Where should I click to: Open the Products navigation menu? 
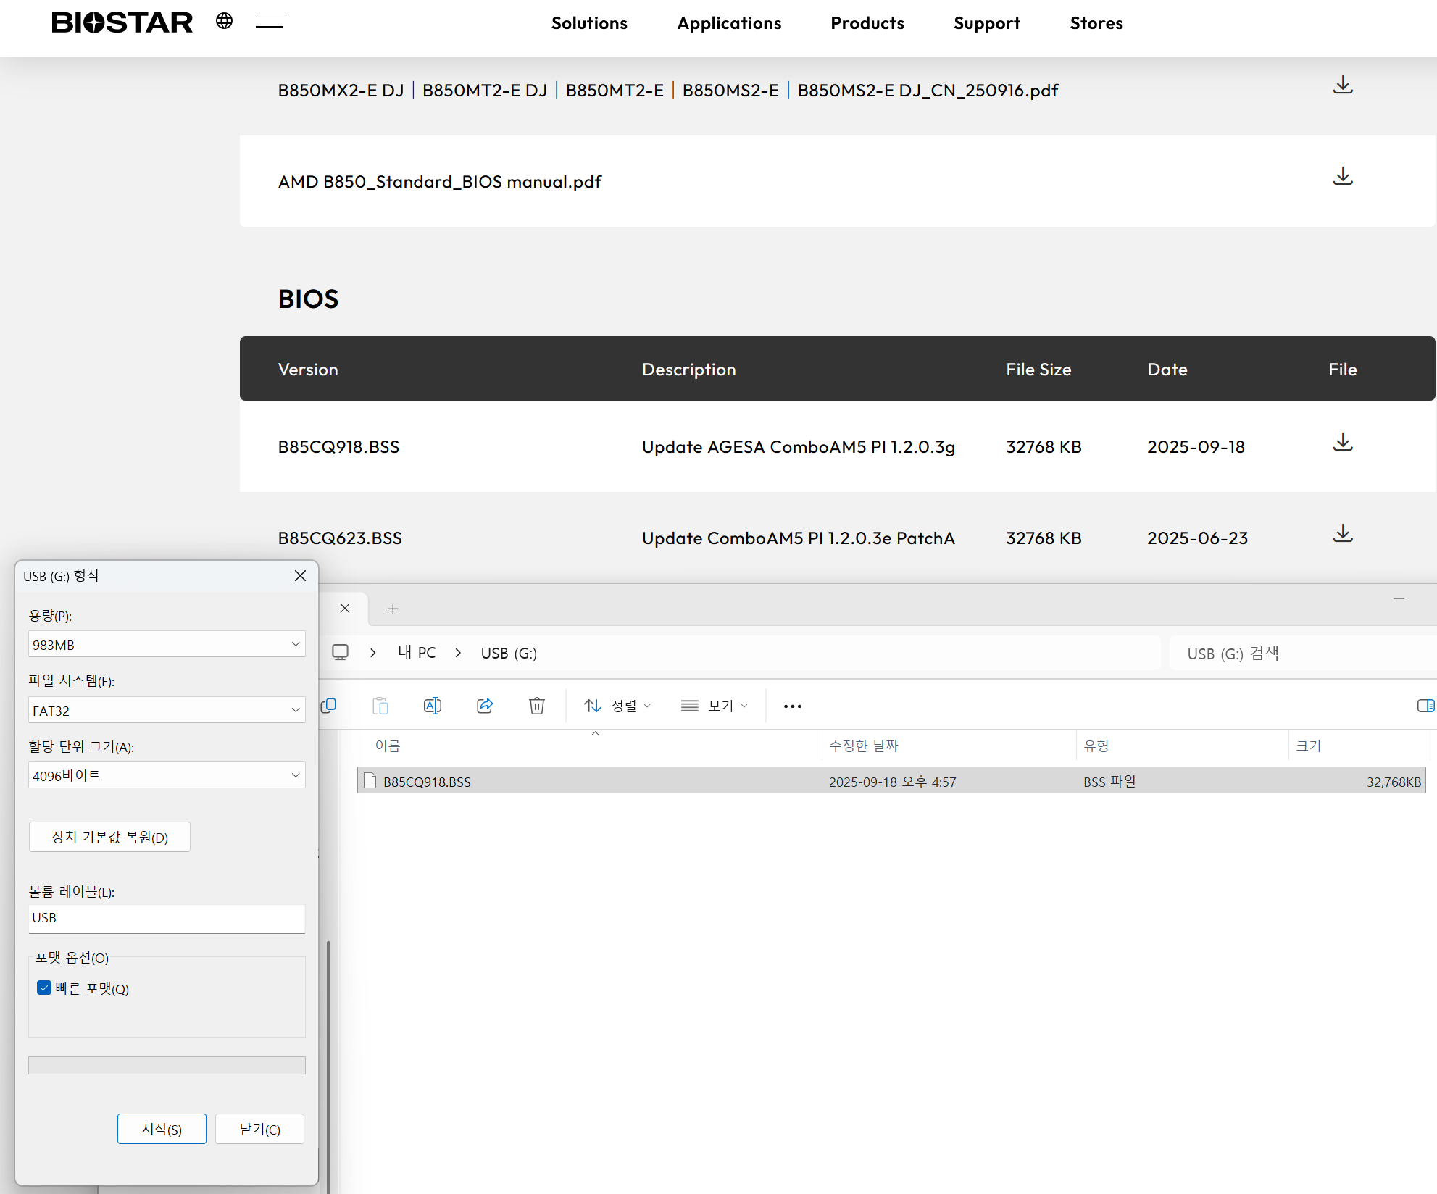[867, 23]
